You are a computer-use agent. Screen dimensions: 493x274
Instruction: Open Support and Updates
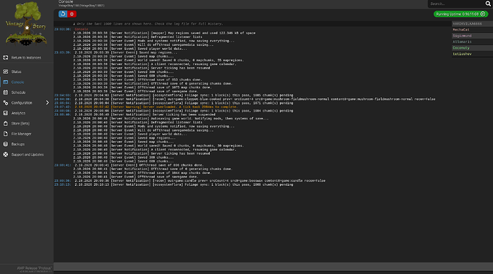coord(27,155)
